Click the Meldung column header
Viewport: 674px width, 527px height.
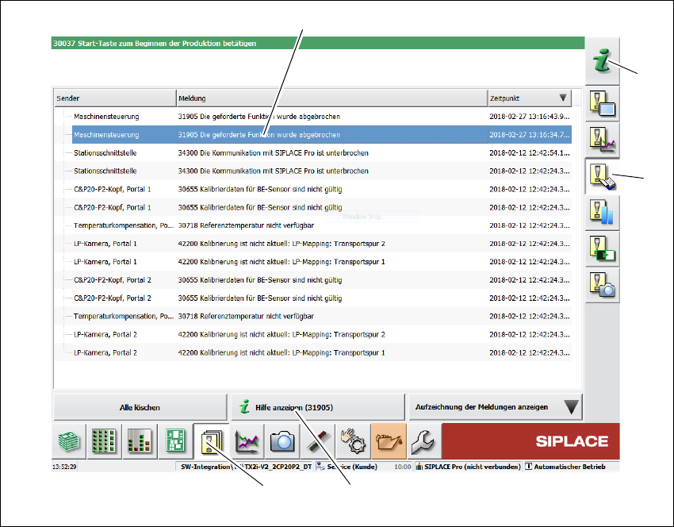tap(332, 98)
